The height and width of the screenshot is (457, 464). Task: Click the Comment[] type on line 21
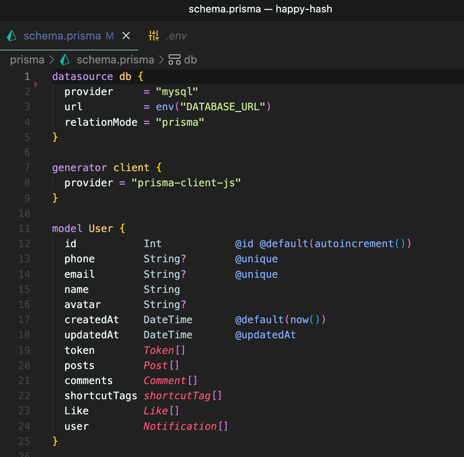[171, 381]
